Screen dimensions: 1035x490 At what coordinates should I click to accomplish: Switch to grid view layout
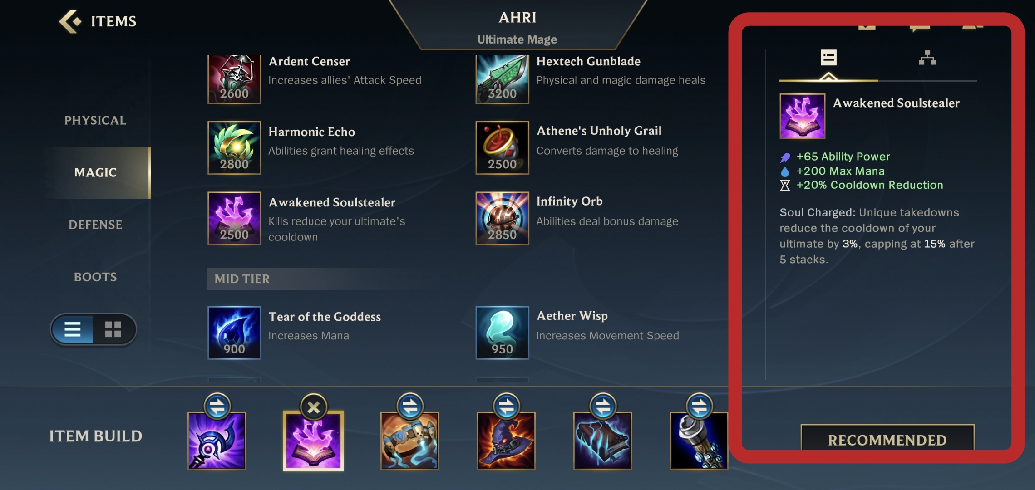tap(113, 329)
